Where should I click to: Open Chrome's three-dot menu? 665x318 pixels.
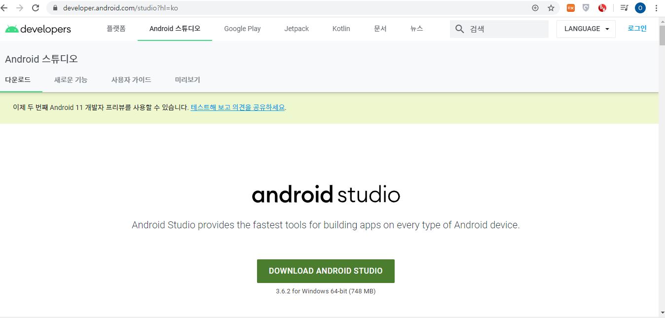(656, 8)
